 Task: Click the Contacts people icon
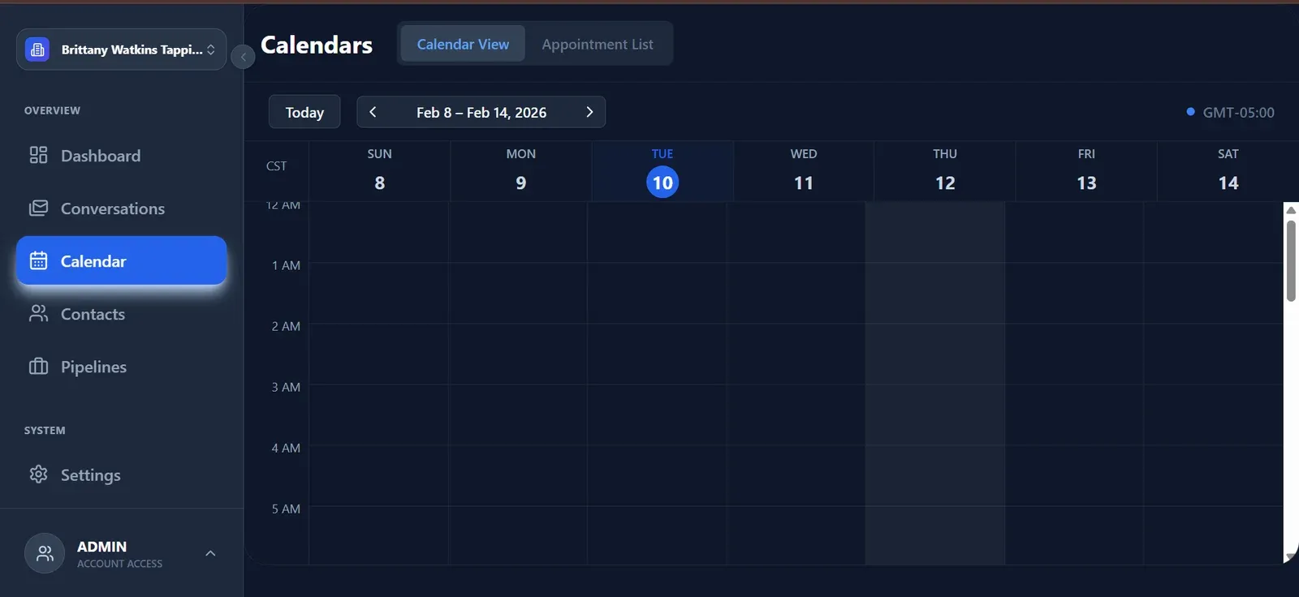tap(38, 313)
